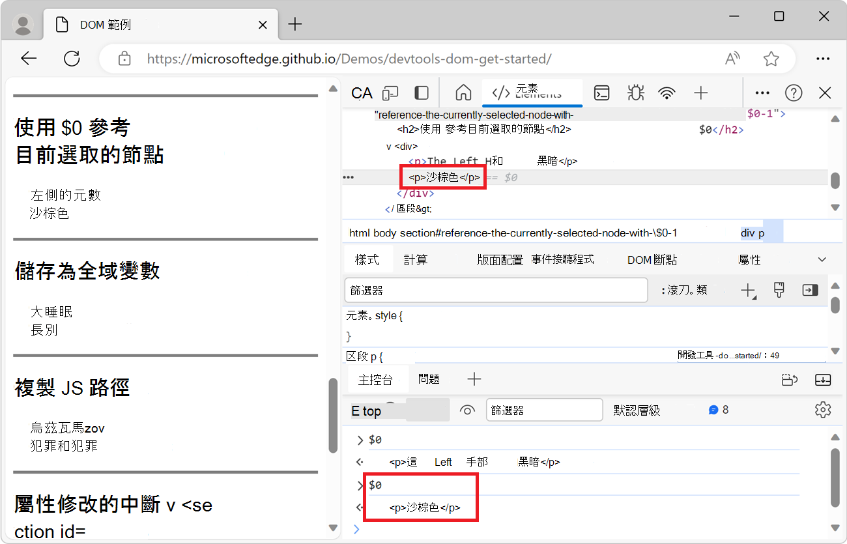Viewport: 847px width, 544px height.
Task: Open the DevTools help question mark
Action: [x=794, y=93]
